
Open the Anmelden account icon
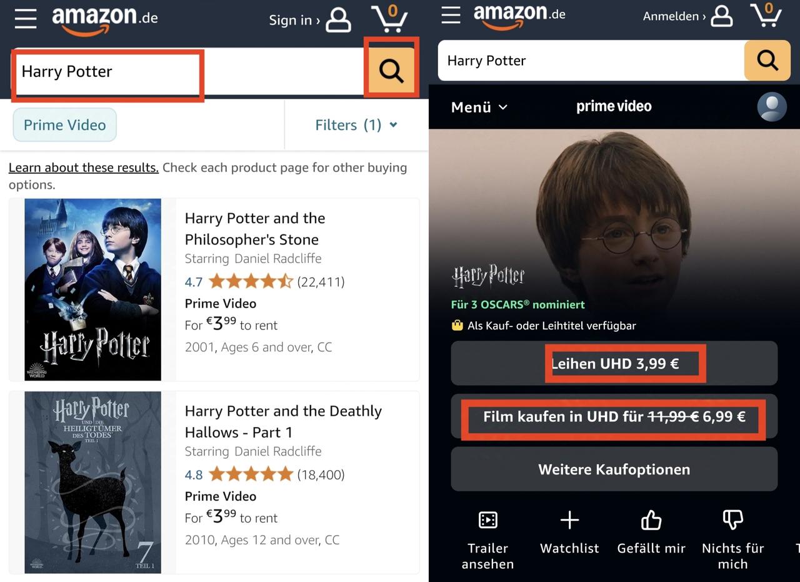coord(722,16)
